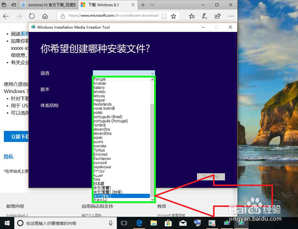Select 中文(简体) in language list
The image size is (298, 229).
point(122,196)
